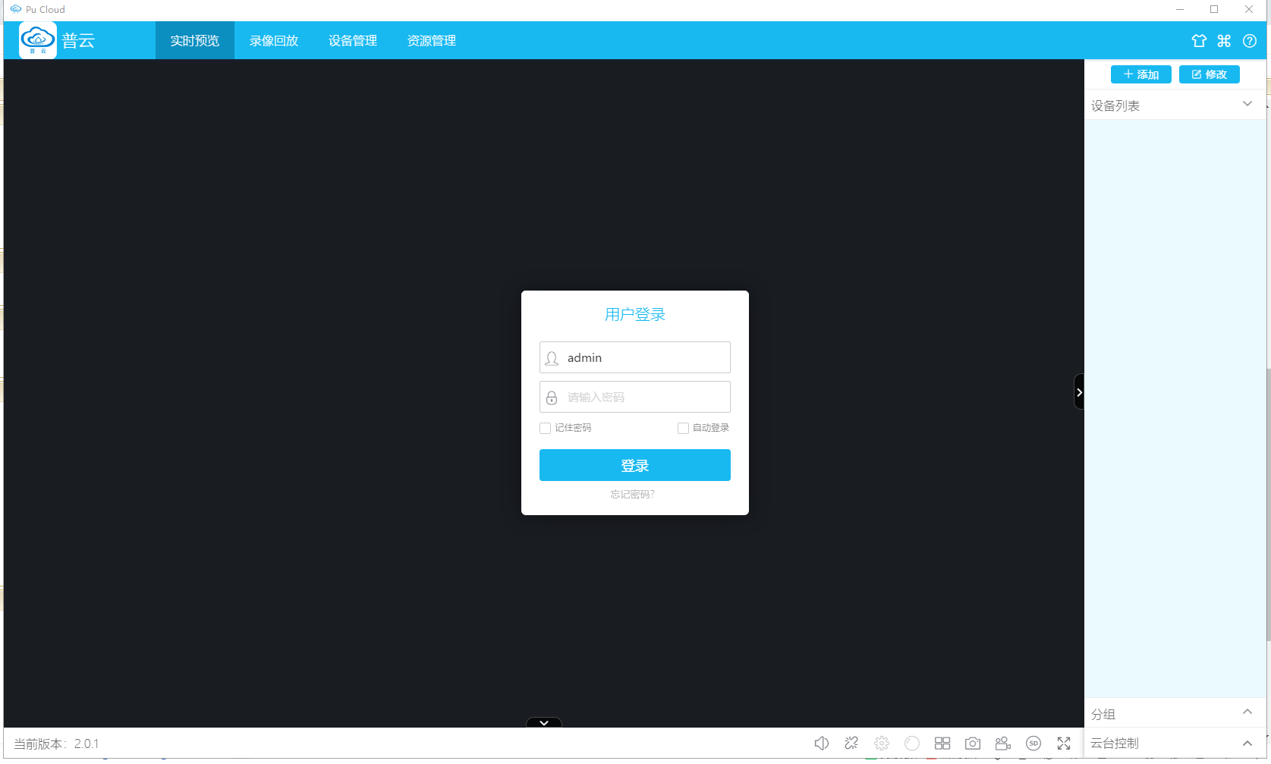This screenshot has height=764, width=1271.
Task: Expand the 分组 panel chevron
Action: (1247, 712)
